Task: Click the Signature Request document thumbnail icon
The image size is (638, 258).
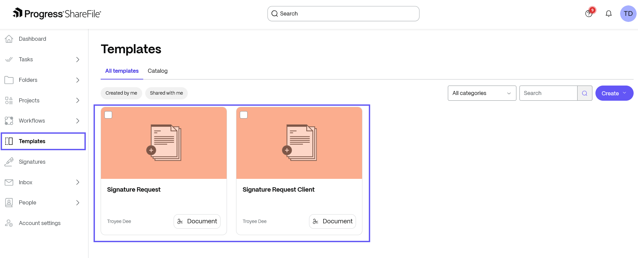Action: [x=164, y=143]
